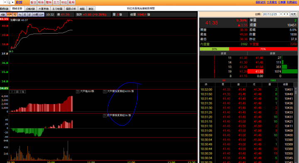The image size is (299, 163).
Task: Open the 到價通知 link
Action: tap(292, 2)
